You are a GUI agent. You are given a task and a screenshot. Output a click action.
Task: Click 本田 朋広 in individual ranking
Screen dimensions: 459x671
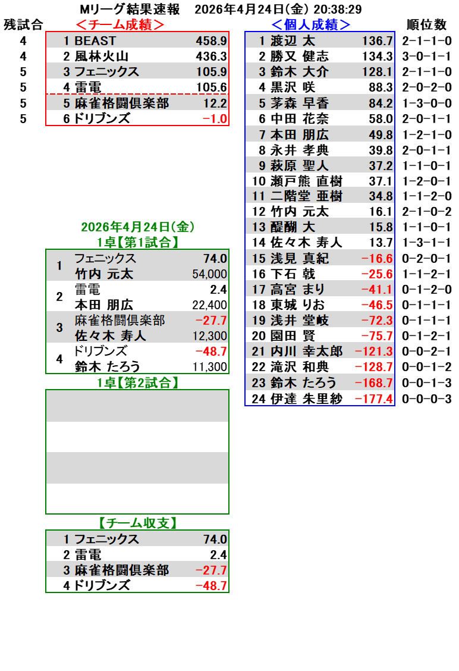pos(300,134)
